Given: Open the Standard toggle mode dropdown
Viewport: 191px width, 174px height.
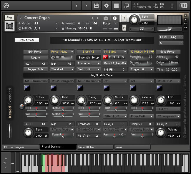Looking at the screenshot, I should (x=62, y=69).
